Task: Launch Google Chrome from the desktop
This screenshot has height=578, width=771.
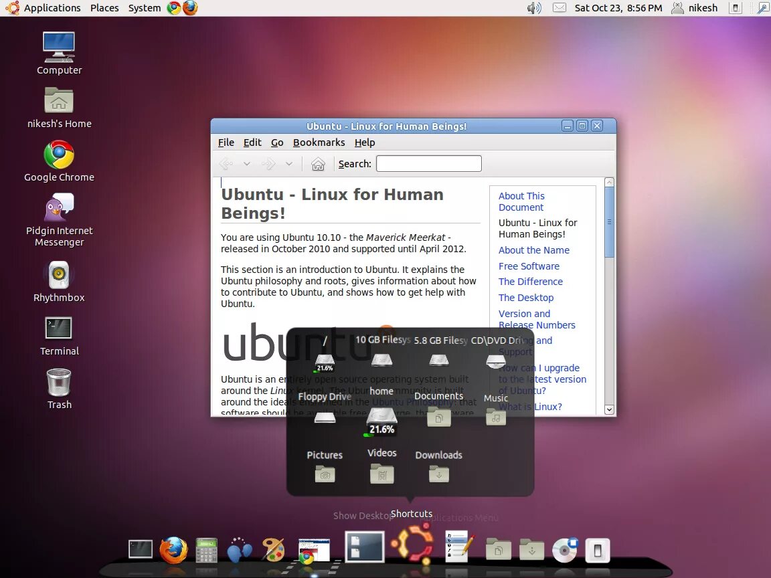Action: [59, 161]
